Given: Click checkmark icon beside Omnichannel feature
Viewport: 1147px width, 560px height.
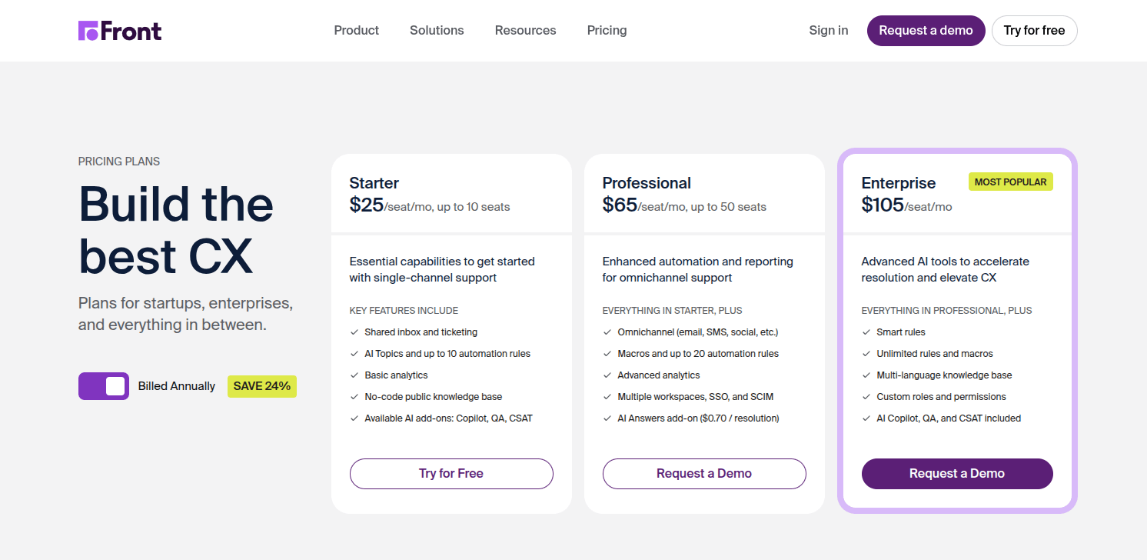Looking at the screenshot, I should pyautogui.click(x=607, y=332).
